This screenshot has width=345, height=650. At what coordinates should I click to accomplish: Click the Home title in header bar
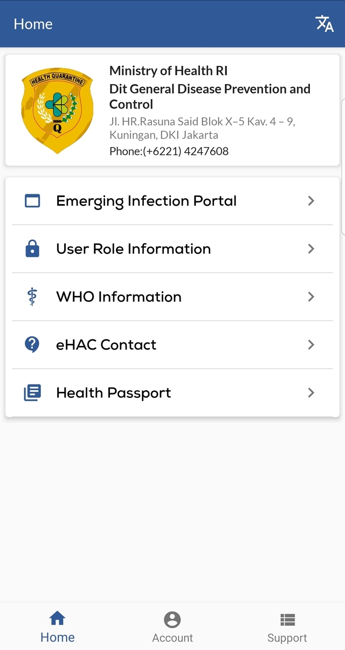[33, 24]
